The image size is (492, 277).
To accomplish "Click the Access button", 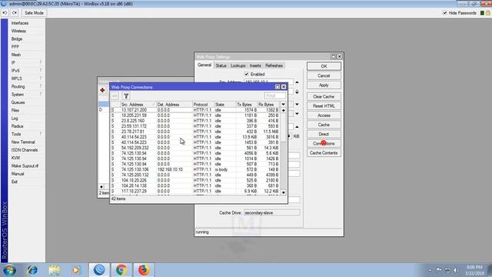I will [324, 115].
